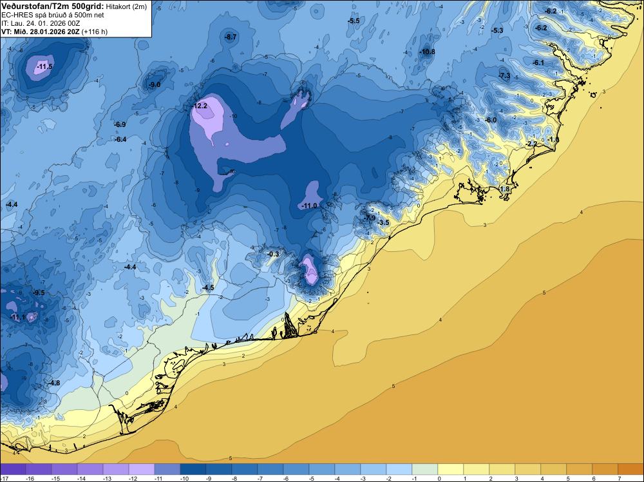Select orange legend swatch between 6 and 7
This screenshot has height=482, width=644.
[x=605, y=468]
